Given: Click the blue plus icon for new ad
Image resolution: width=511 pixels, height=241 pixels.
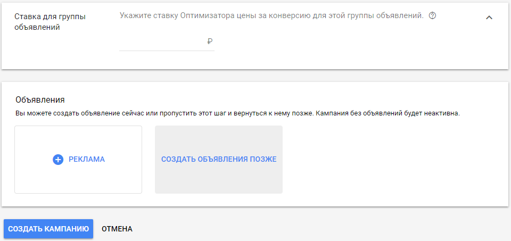Looking at the screenshot, I should [58, 160].
